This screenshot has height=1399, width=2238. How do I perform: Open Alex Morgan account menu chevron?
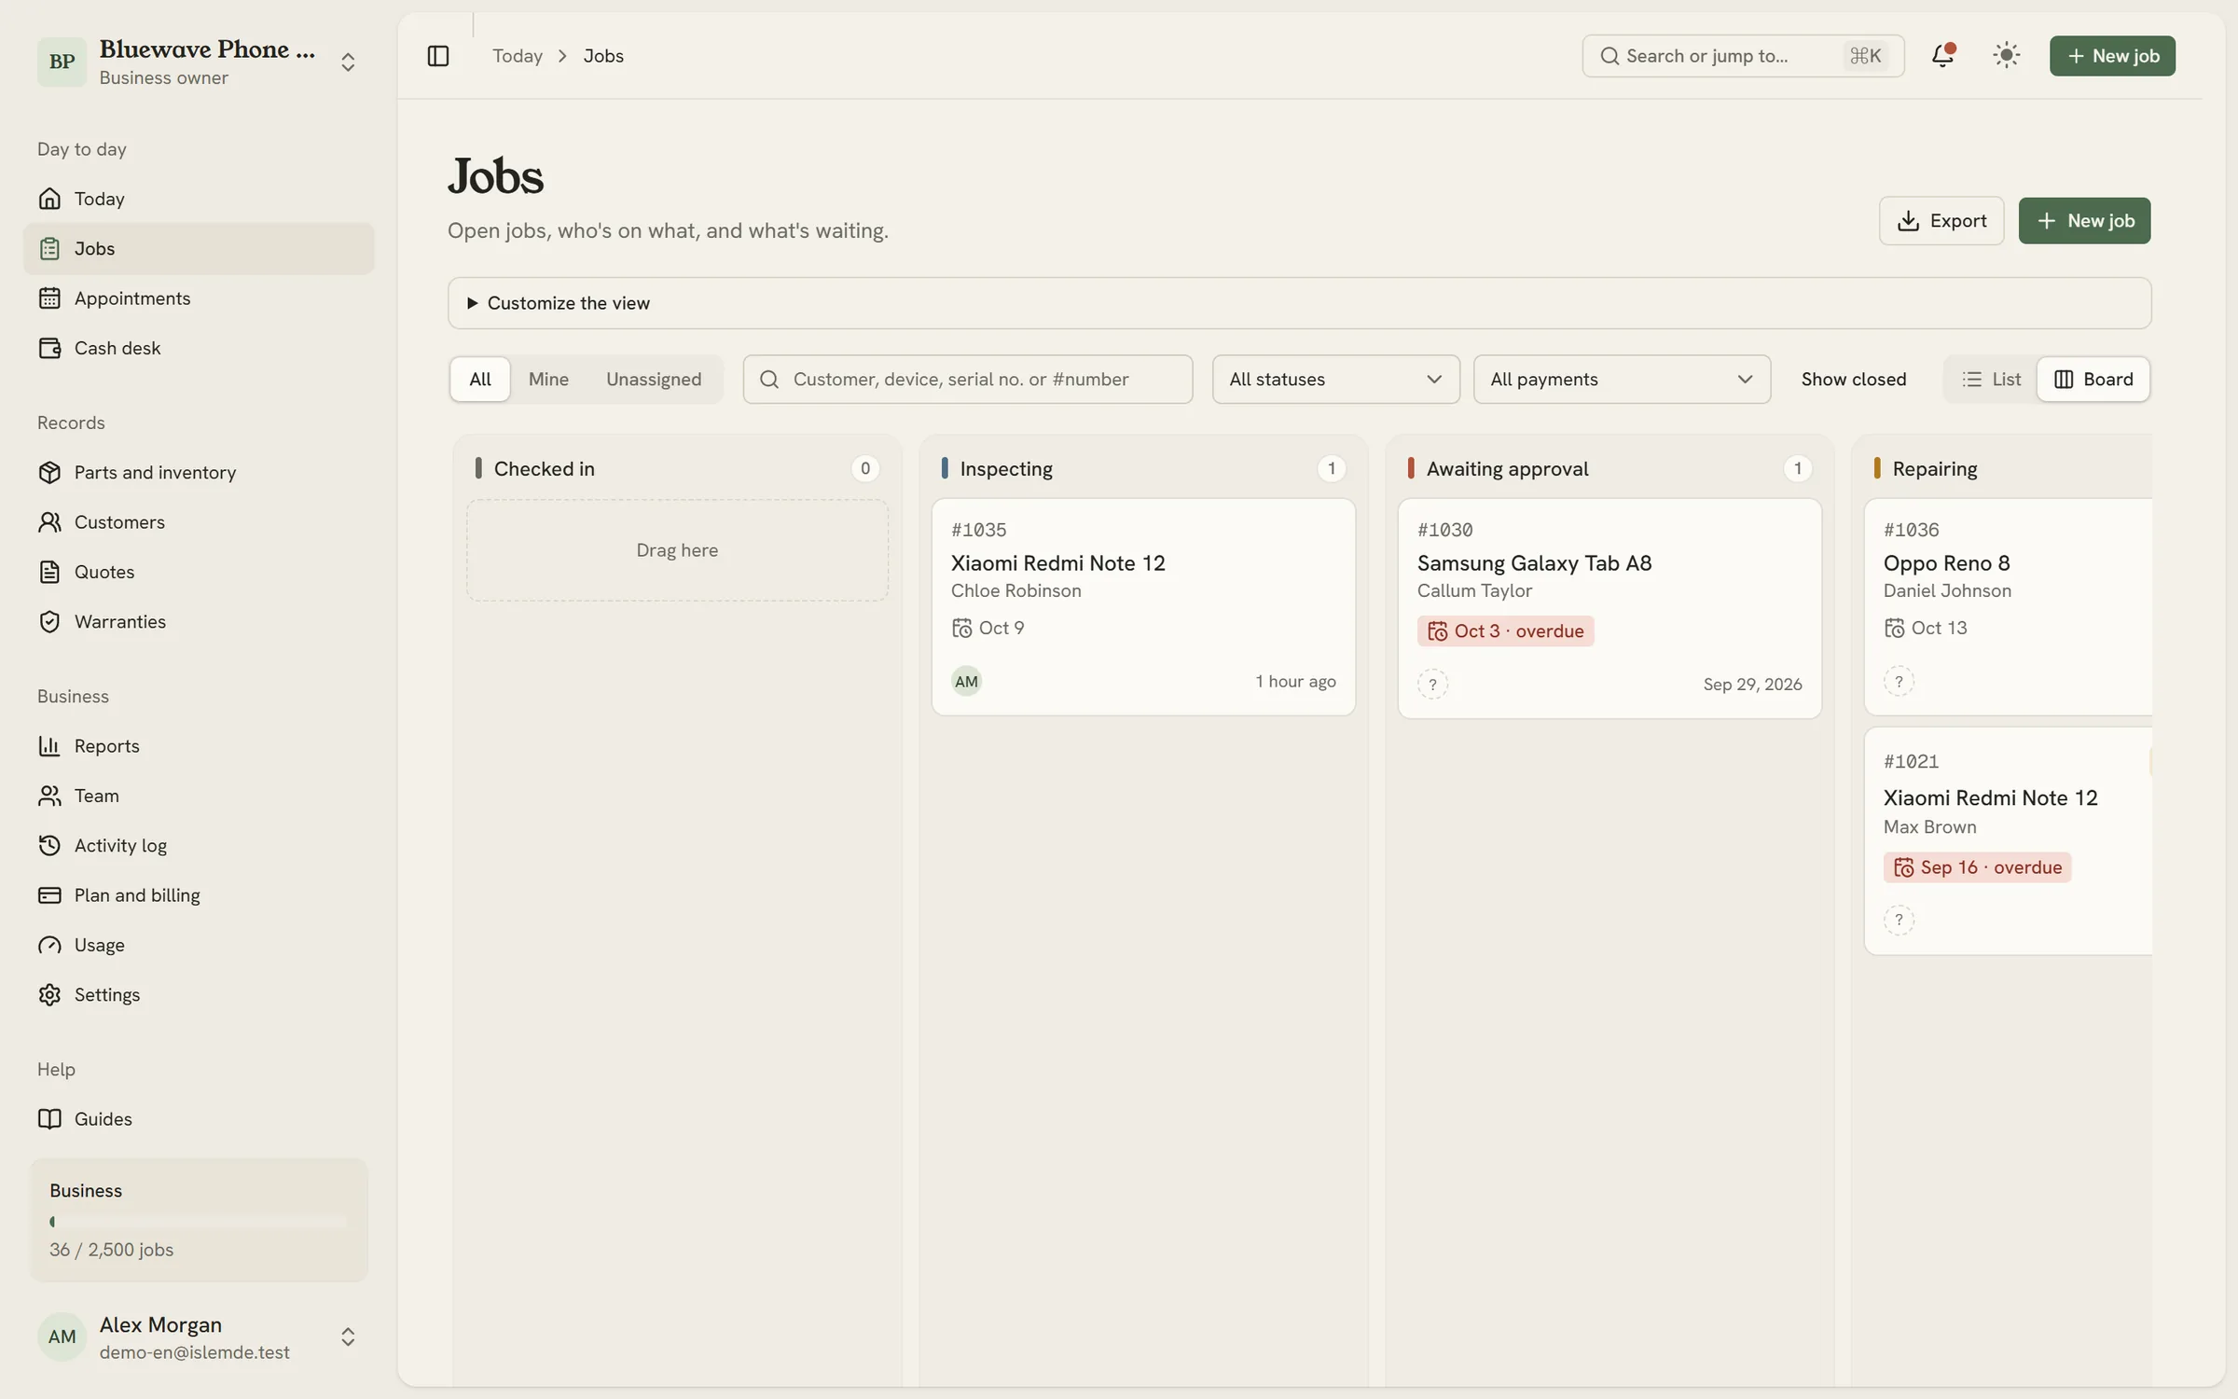click(348, 1337)
